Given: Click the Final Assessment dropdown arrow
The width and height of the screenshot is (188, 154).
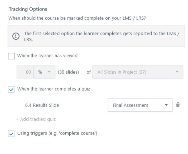Looking at the screenshot, I should 167,105.
